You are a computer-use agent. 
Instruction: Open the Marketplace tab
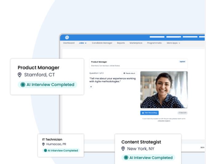pyautogui.click(x=136, y=43)
